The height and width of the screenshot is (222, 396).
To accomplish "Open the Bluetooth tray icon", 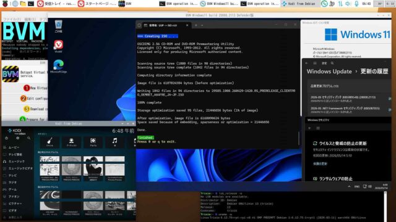I will pyautogui.click(x=332, y=4).
